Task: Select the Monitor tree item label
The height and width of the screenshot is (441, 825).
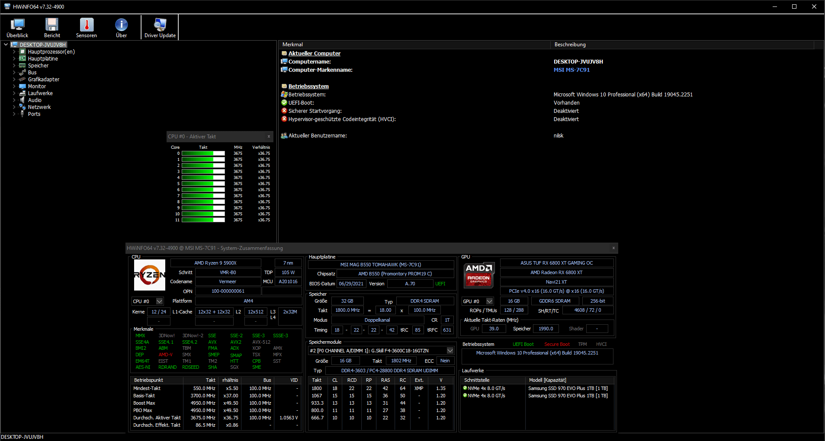Action: [x=37, y=86]
